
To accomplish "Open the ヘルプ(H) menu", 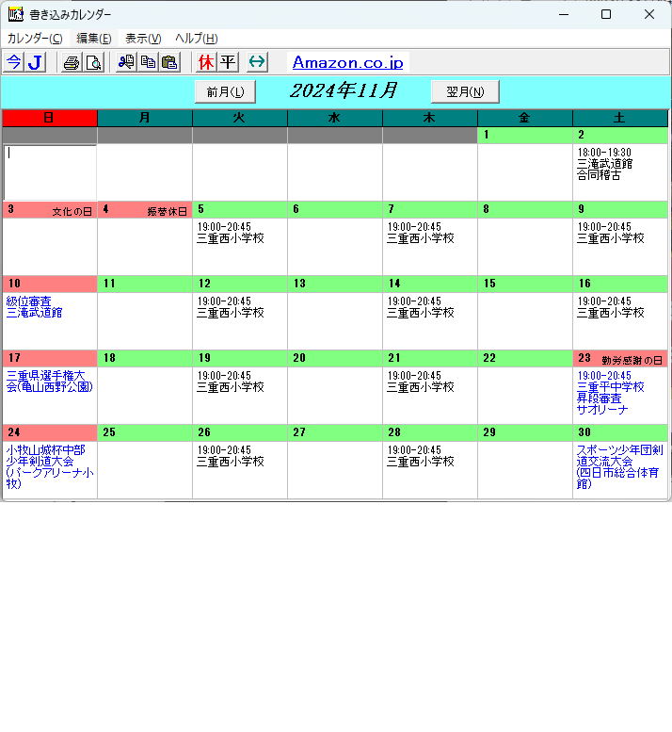I will pyautogui.click(x=196, y=39).
